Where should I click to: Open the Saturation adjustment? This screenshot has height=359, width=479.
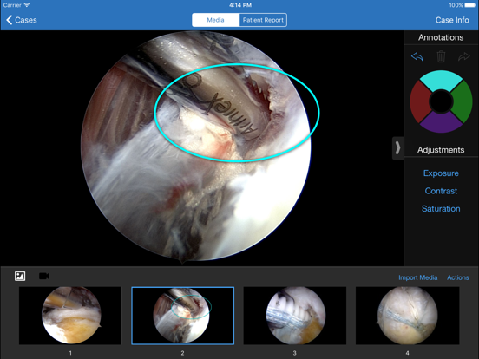pyautogui.click(x=441, y=208)
